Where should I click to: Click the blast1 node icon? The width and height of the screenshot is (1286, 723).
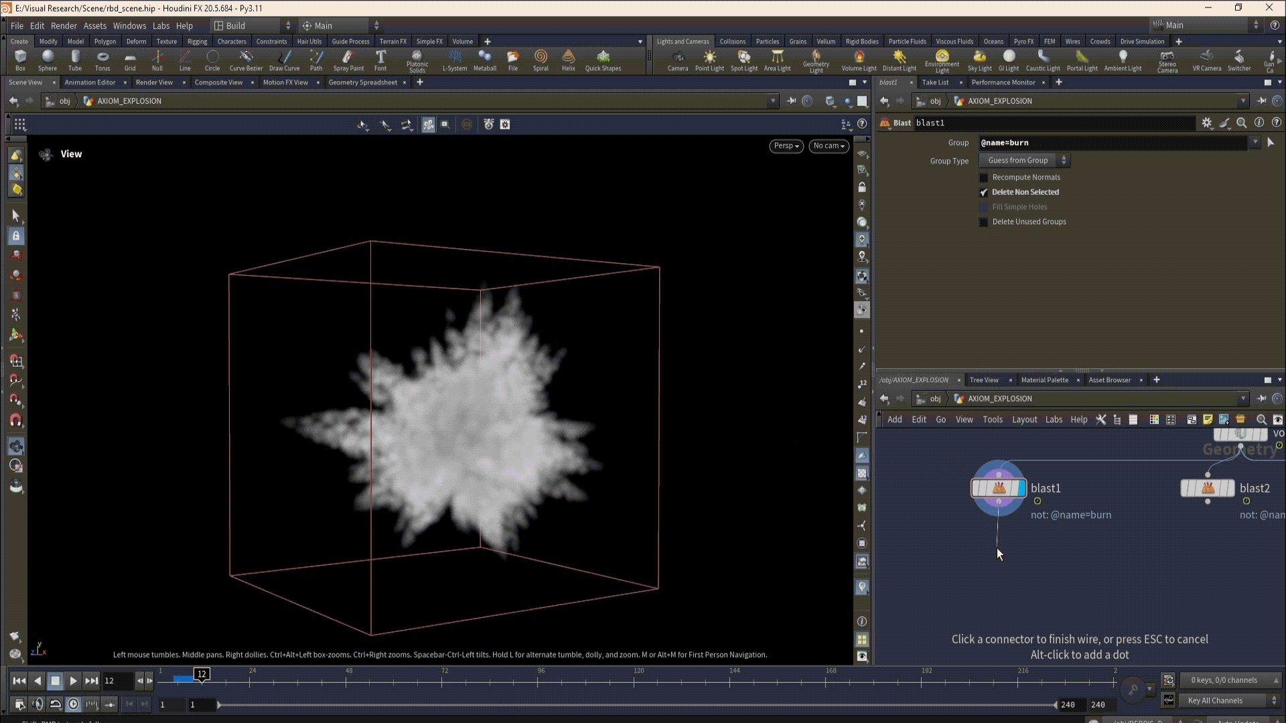[x=998, y=488]
